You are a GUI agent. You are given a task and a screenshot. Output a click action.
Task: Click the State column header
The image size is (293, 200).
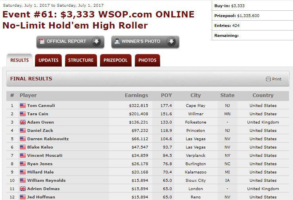click(x=227, y=95)
